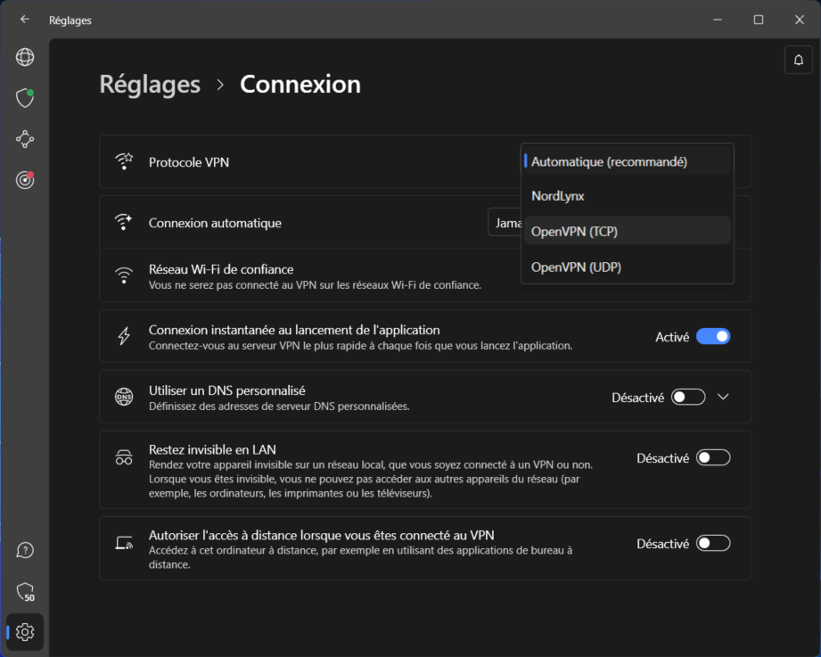Open the help chat bubble icon
821x657 pixels.
(x=25, y=550)
